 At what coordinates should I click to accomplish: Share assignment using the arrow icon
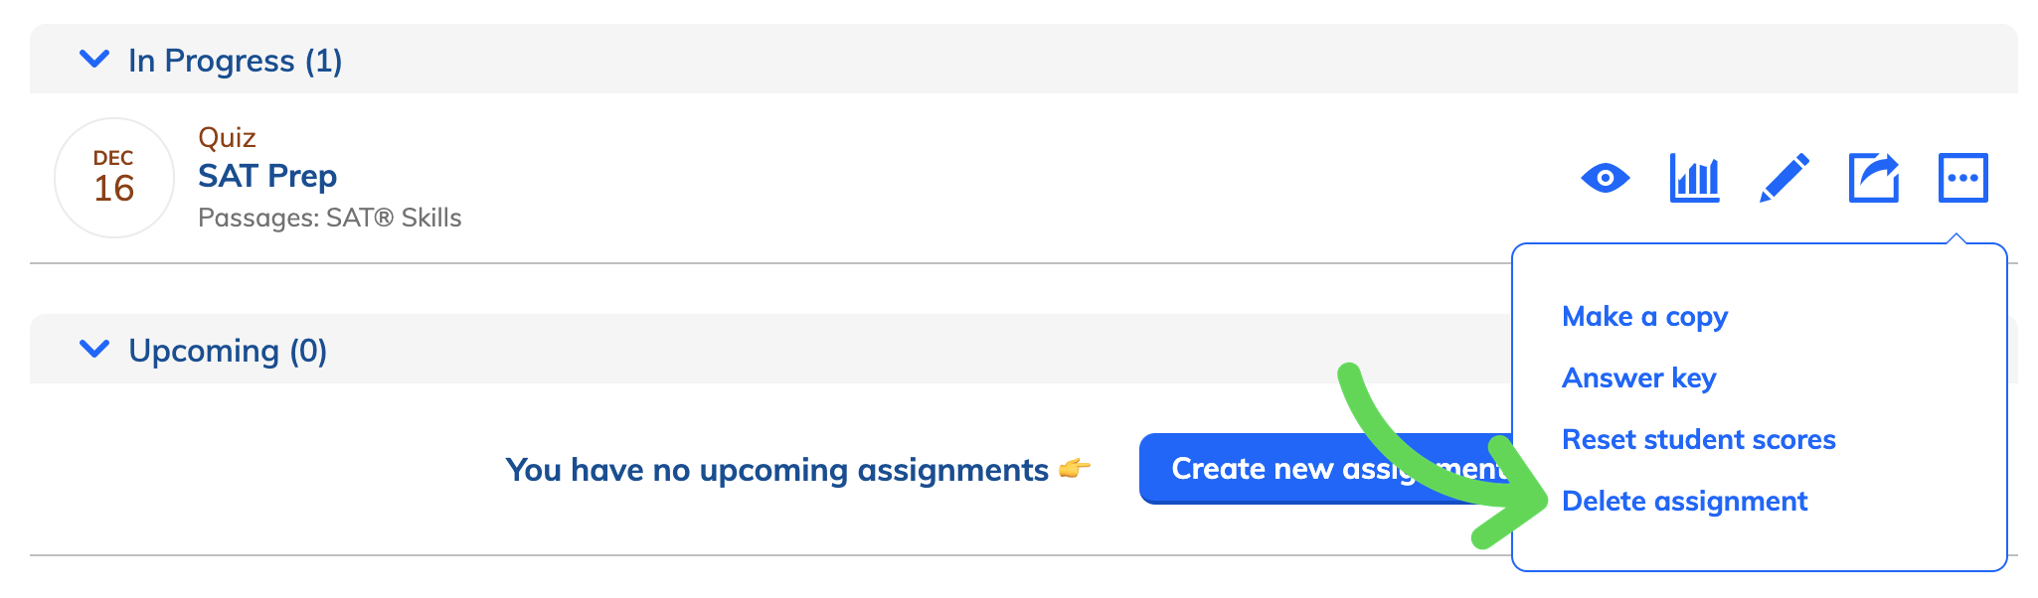(x=1874, y=178)
